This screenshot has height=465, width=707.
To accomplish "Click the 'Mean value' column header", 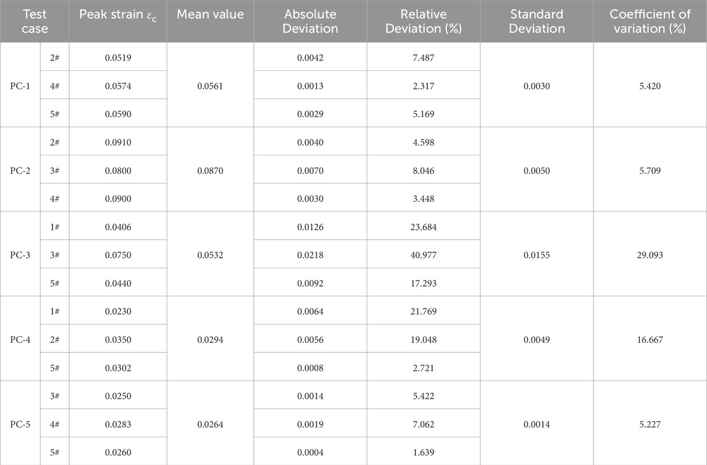I will pyautogui.click(x=210, y=21).
